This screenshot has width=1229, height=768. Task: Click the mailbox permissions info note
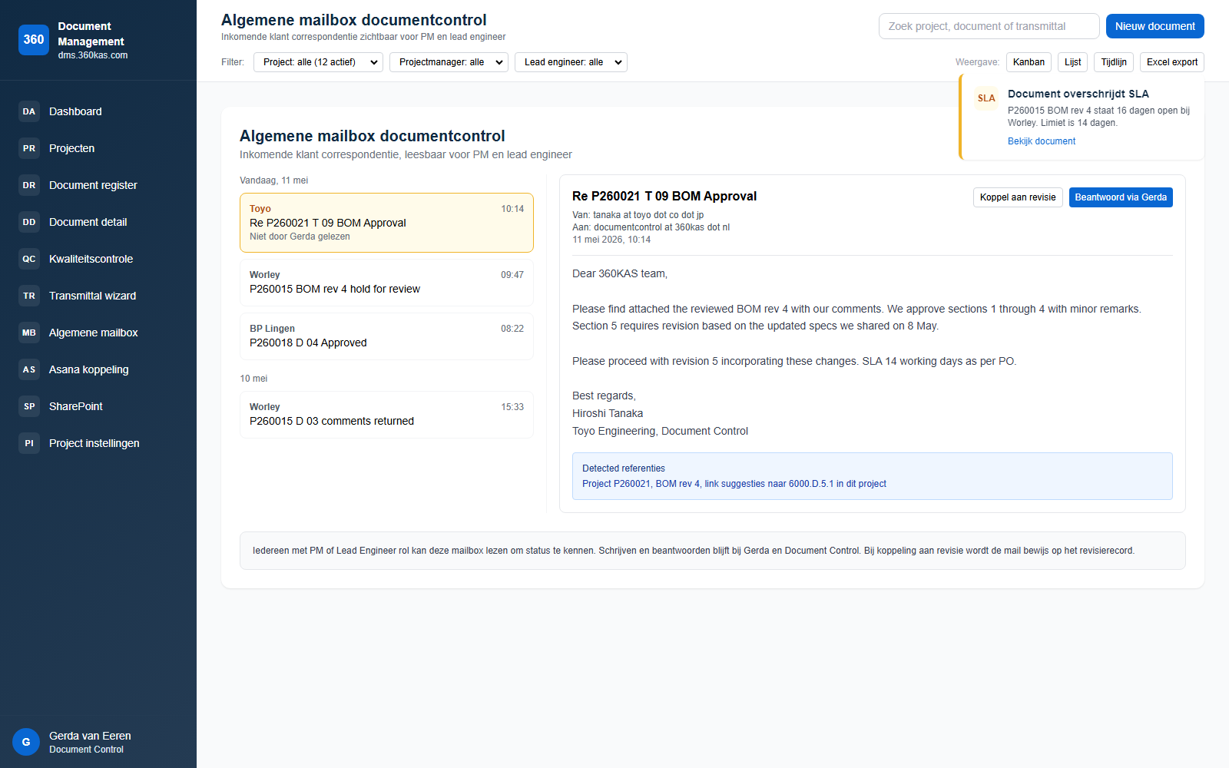coord(713,551)
